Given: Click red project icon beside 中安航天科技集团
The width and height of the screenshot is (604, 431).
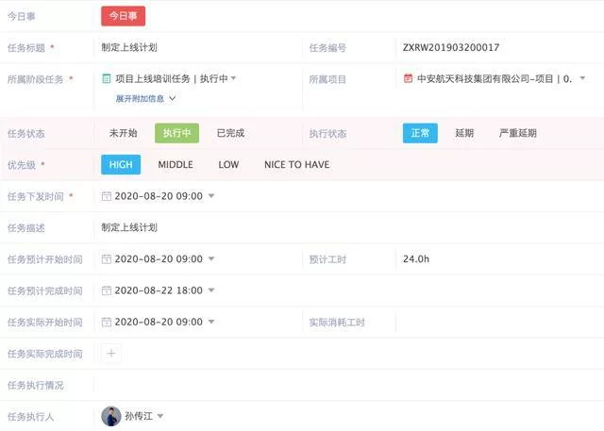Looking at the screenshot, I should 408,79.
